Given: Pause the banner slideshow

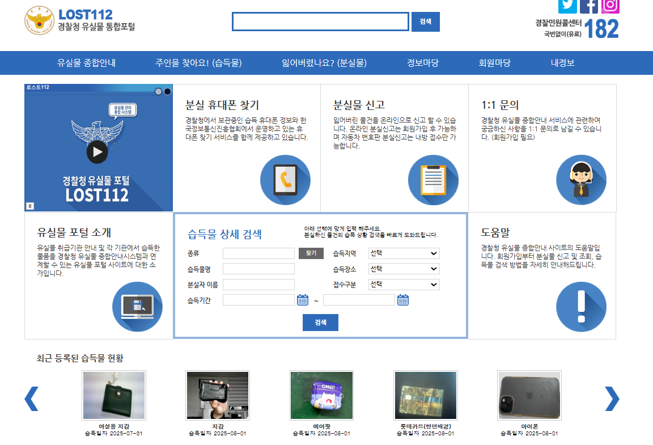Looking at the screenshot, I should 30,206.
